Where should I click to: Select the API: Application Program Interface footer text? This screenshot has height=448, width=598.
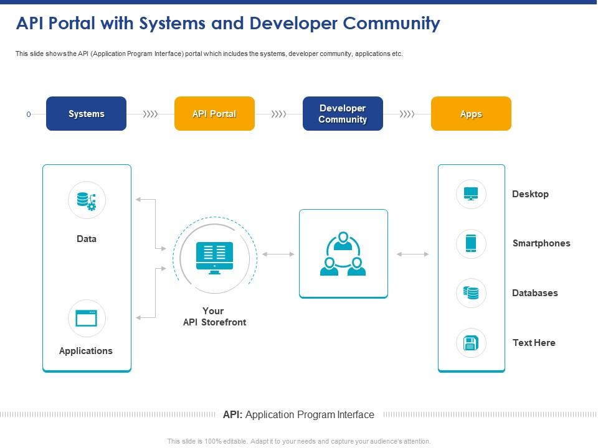tap(299, 414)
